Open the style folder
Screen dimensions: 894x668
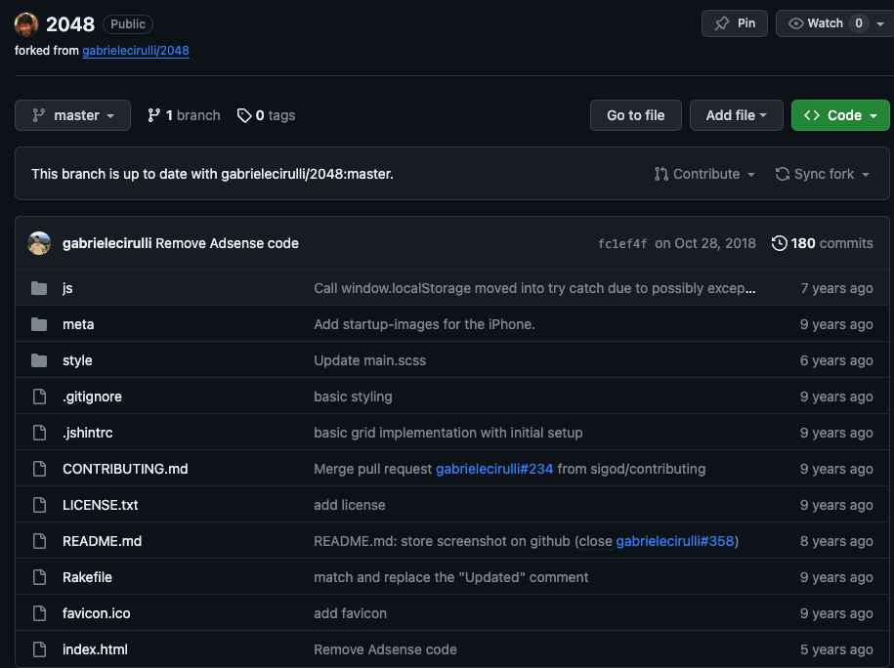pos(77,360)
